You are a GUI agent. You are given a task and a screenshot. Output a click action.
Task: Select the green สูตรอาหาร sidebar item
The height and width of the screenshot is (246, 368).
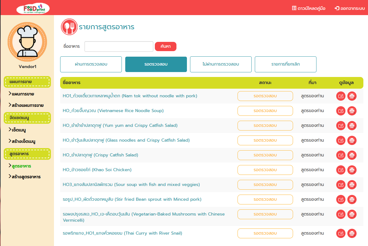(x=20, y=166)
